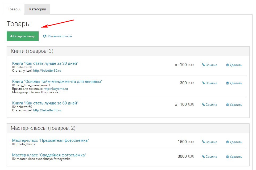The width and height of the screenshot is (256, 170).
Task: Click the Книги (товаров: 3) category header
Action: click(x=32, y=51)
